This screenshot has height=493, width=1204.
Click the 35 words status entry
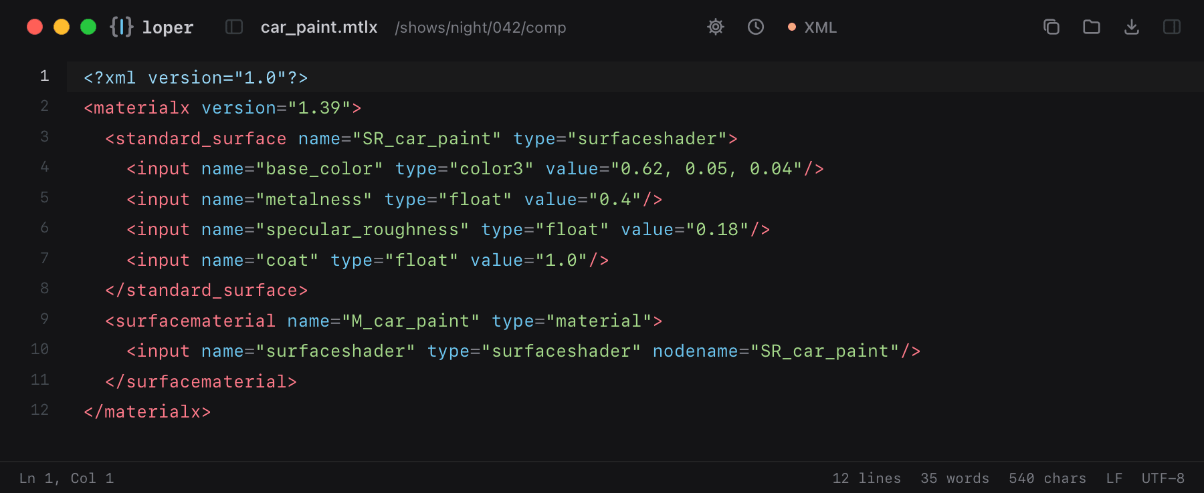[x=955, y=478]
